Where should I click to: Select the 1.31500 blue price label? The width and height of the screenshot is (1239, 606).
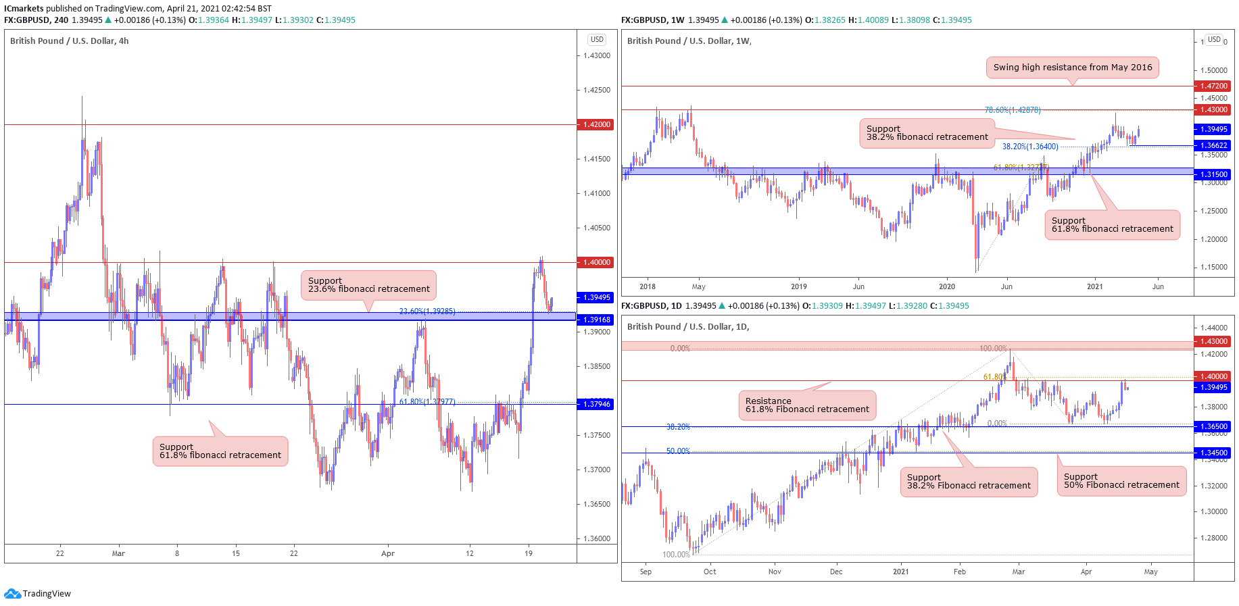point(1213,174)
